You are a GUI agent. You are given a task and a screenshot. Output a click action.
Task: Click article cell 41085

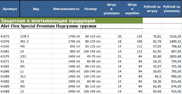10,86
